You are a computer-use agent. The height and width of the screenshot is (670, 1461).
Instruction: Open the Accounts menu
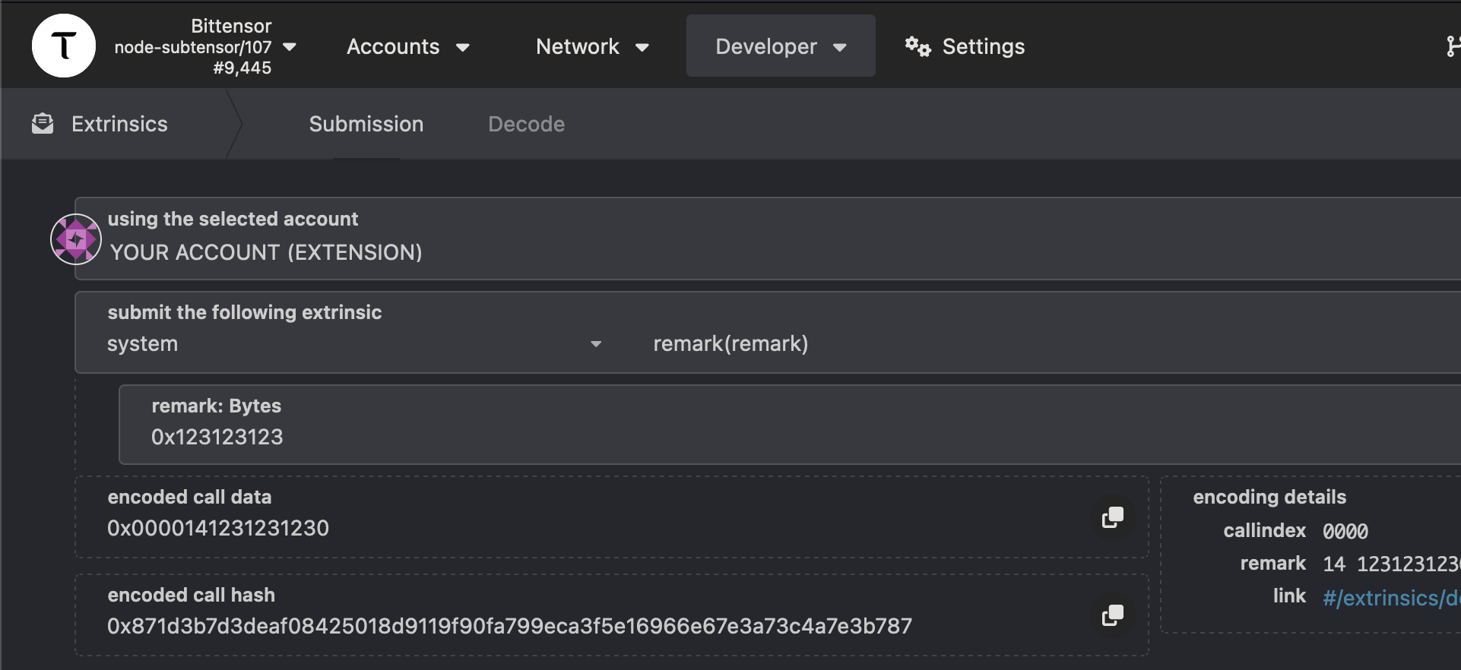[408, 46]
